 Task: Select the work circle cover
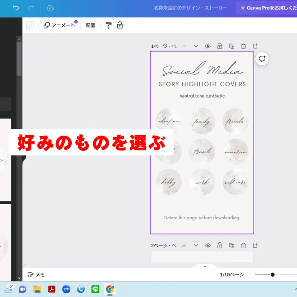[x=202, y=182]
